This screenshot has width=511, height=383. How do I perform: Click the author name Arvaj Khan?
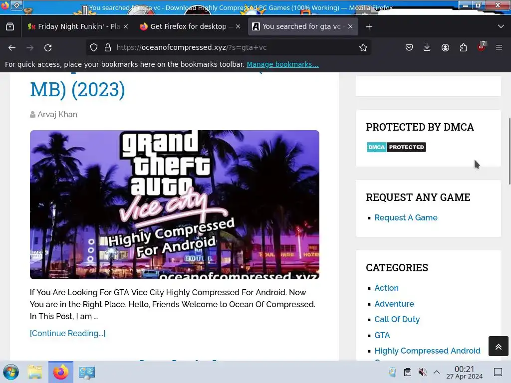tap(57, 115)
